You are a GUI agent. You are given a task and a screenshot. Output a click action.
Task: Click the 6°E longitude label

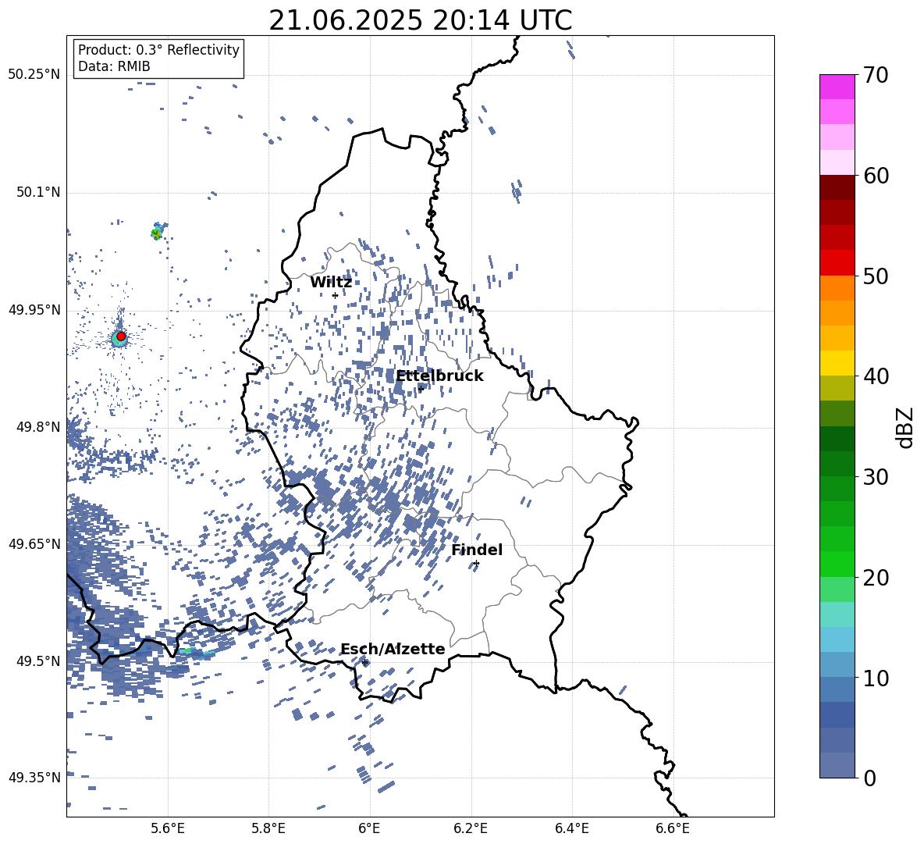pos(369,828)
